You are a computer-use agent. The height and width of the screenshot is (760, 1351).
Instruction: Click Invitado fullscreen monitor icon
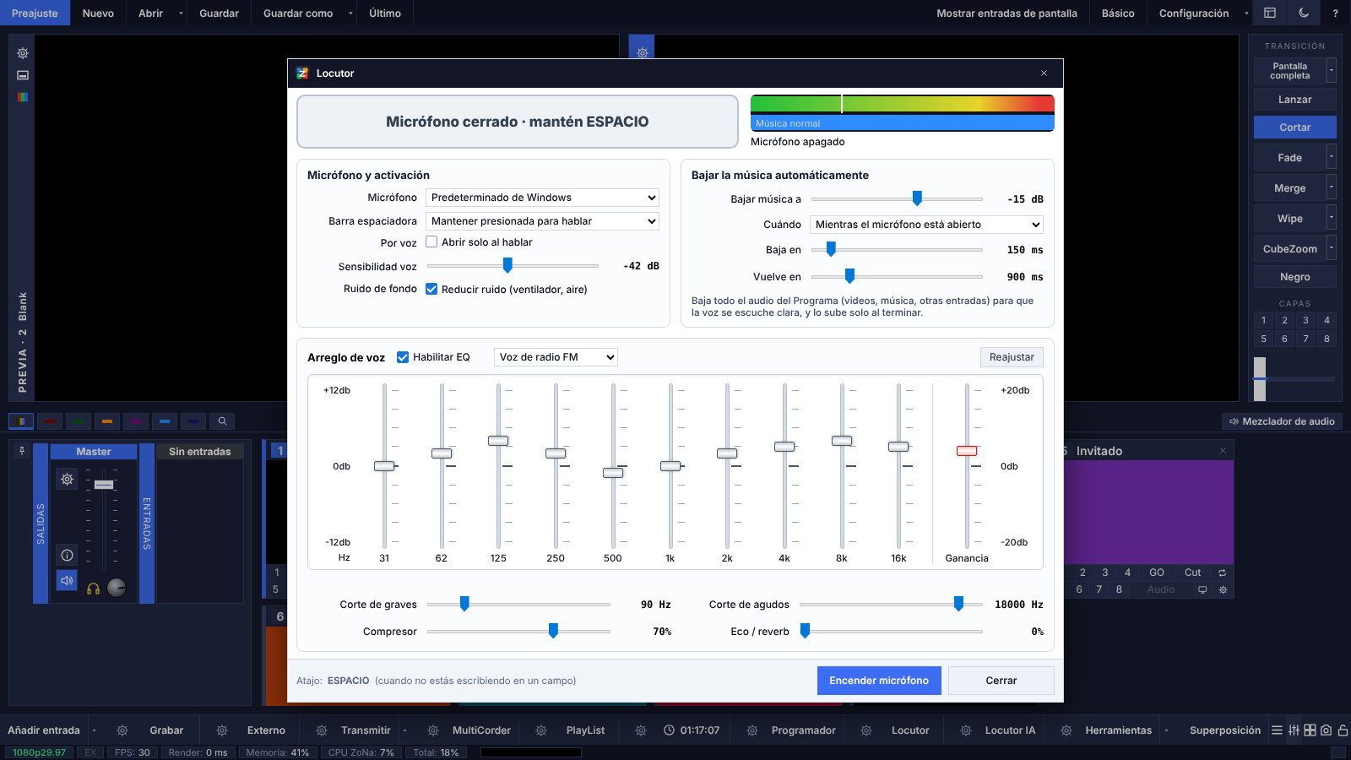click(1202, 589)
